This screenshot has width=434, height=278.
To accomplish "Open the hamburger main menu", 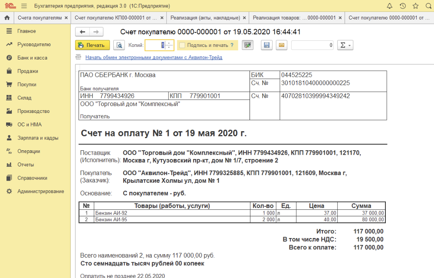I will point(23,6).
